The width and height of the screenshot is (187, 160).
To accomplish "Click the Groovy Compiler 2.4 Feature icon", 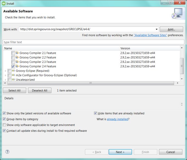I will 17,66.
